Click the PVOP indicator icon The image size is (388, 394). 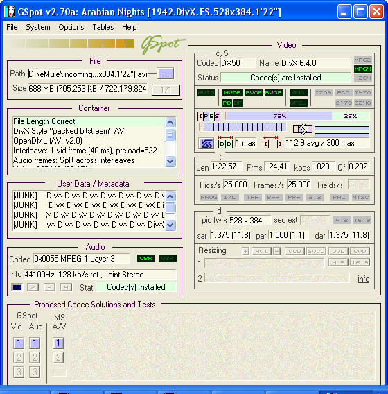click(x=254, y=92)
